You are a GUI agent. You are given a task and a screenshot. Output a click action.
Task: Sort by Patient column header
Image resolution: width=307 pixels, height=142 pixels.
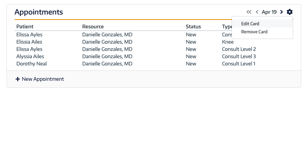25,26
